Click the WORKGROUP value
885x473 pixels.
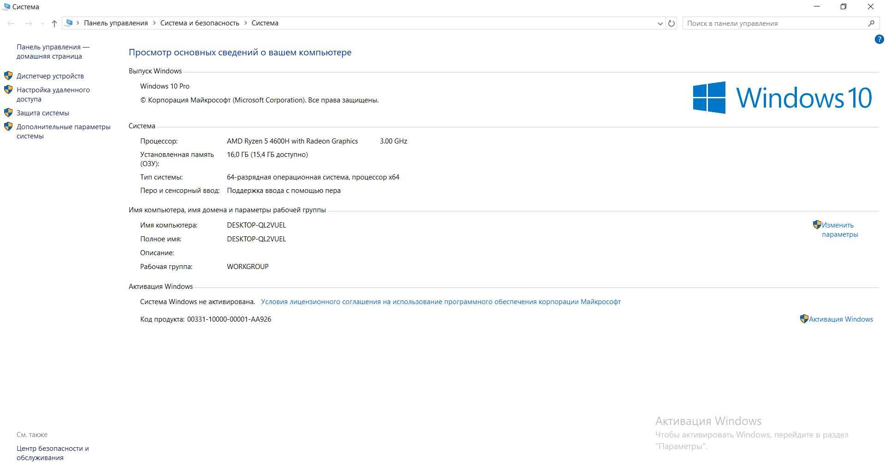pos(248,267)
